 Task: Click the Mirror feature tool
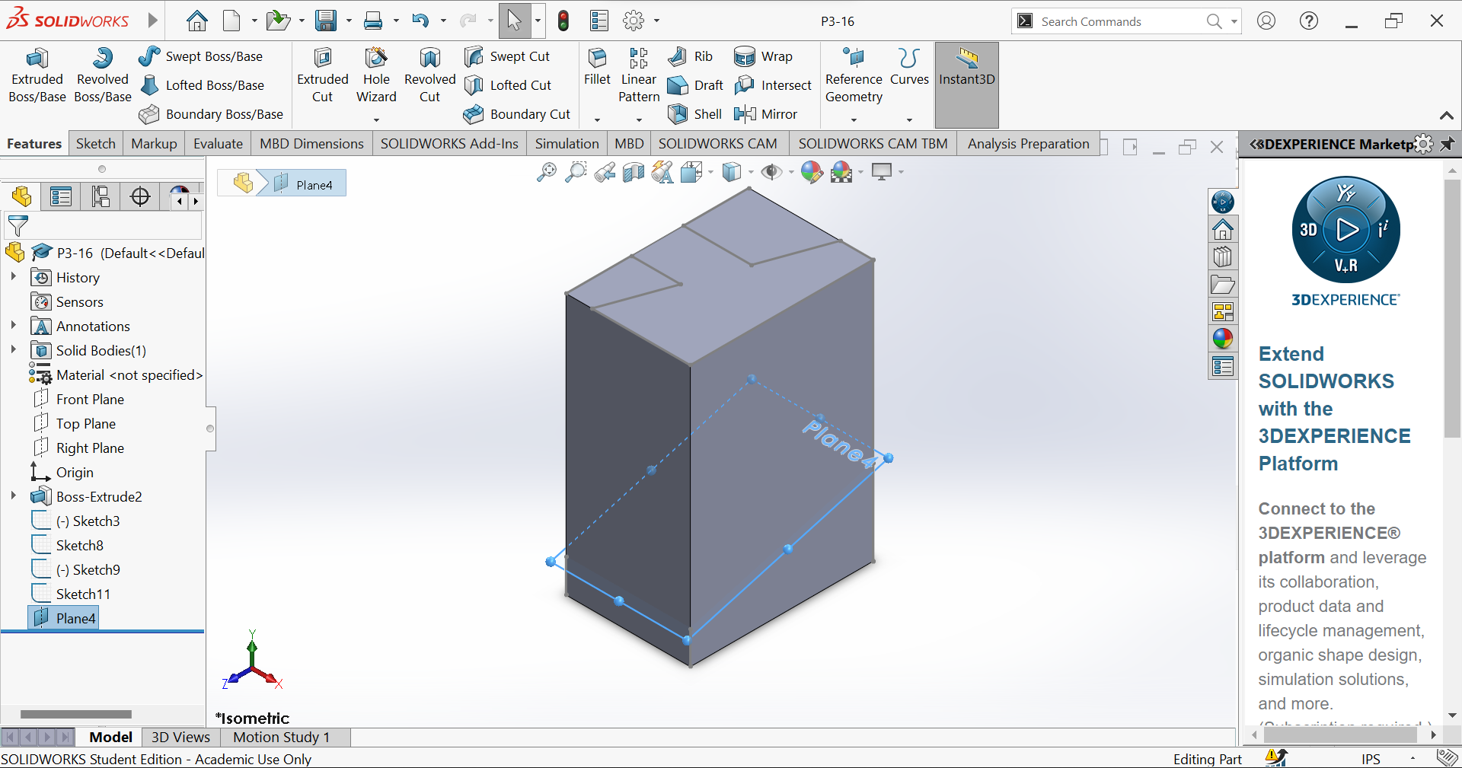click(766, 113)
